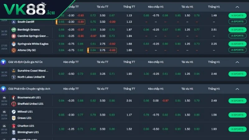Image resolution: width=249 pixels, height=140 pixels.
Task: Open stats chart icon for Bournemouth U21 match
Action: click(4, 97)
